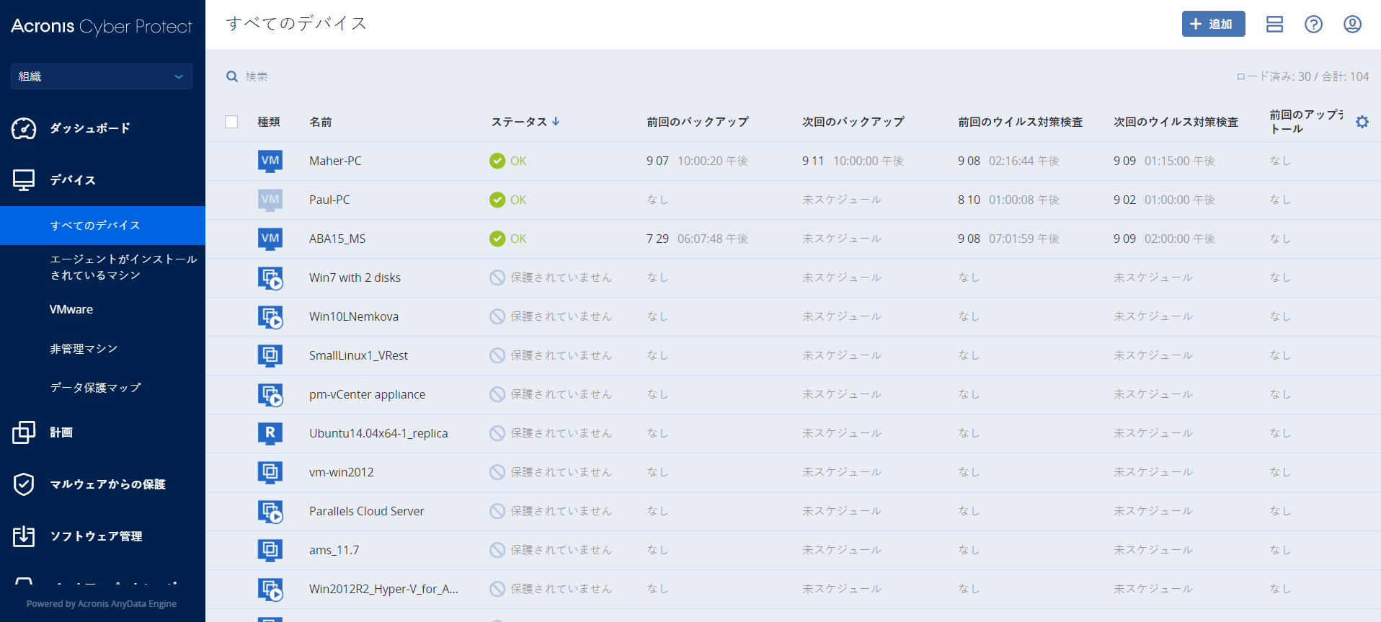
Task: Open table column settings gear
Action: pos(1362,122)
